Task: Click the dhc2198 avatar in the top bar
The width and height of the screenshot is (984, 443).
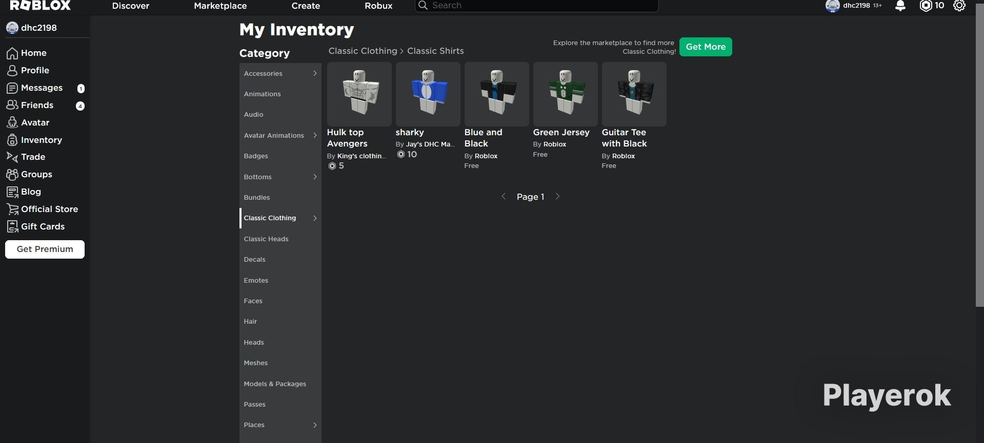Action: (x=832, y=6)
